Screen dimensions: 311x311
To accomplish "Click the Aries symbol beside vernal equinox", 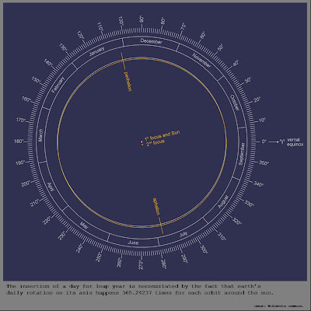I will tap(281, 142).
